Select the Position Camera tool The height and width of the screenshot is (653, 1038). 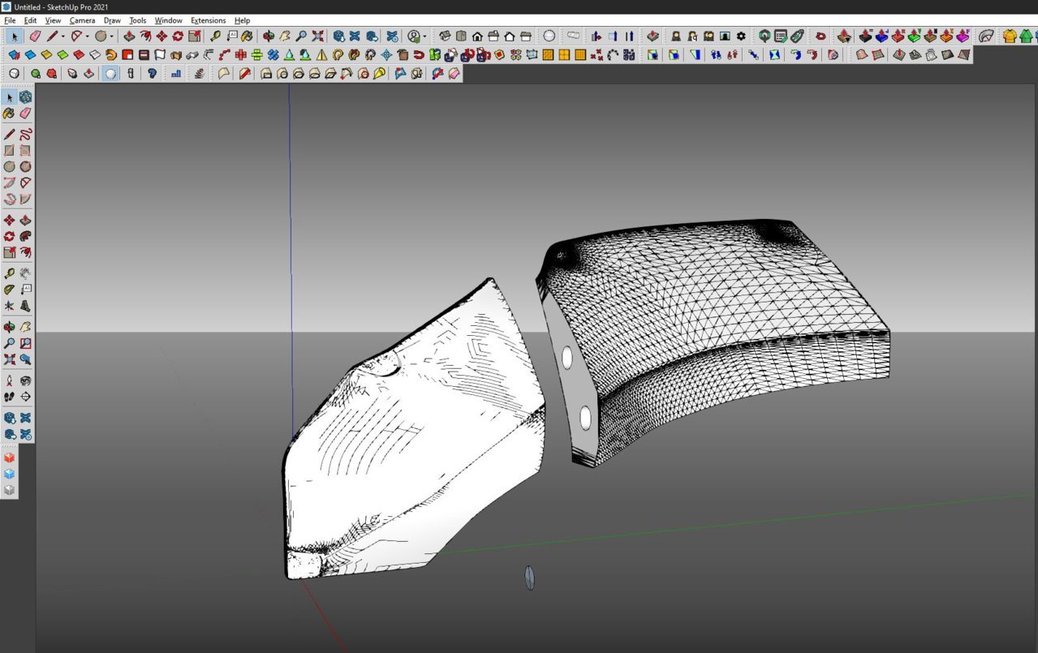(x=9, y=380)
